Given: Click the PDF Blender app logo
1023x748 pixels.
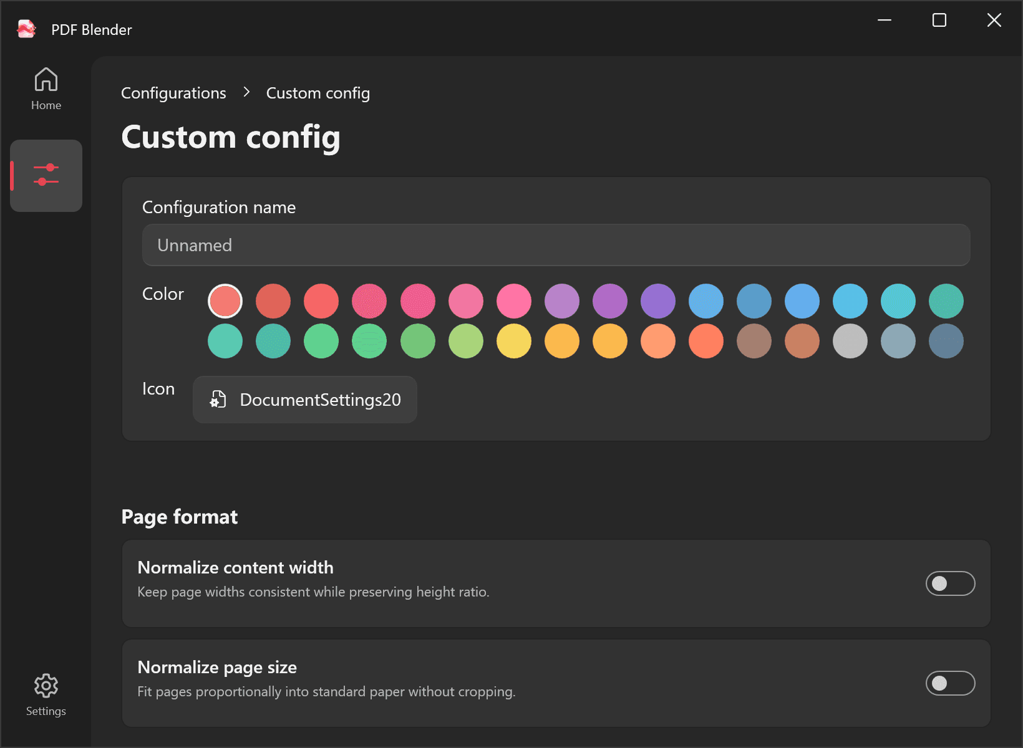Looking at the screenshot, I should tap(26, 29).
